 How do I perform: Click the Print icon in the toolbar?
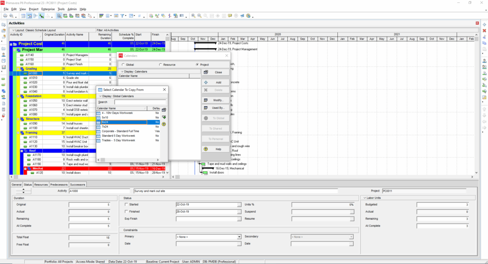[x=5, y=16]
